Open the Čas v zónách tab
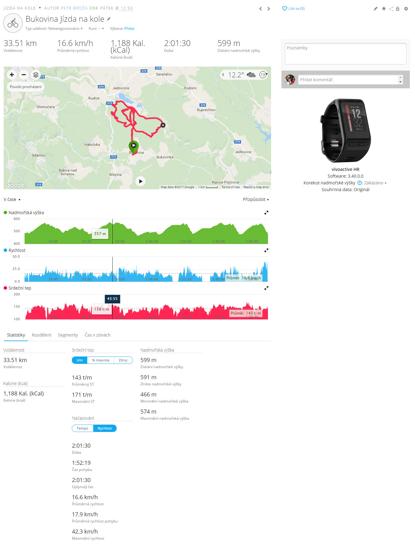Image resolution: width=415 pixels, height=551 pixels. [x=98, y=335]
